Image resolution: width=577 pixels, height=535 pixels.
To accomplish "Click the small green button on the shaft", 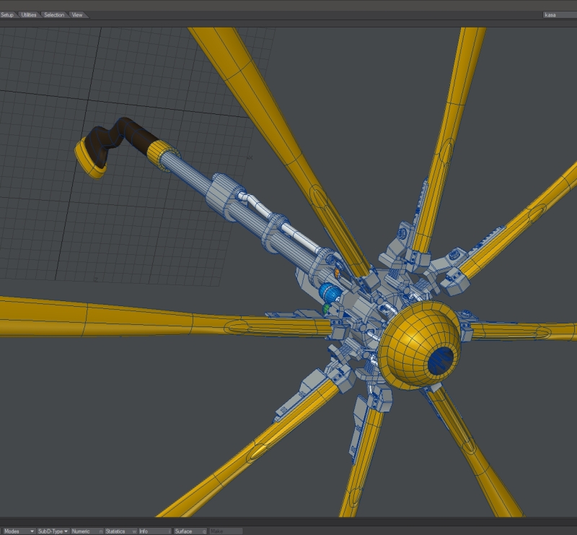I will [x=326, y=308].
